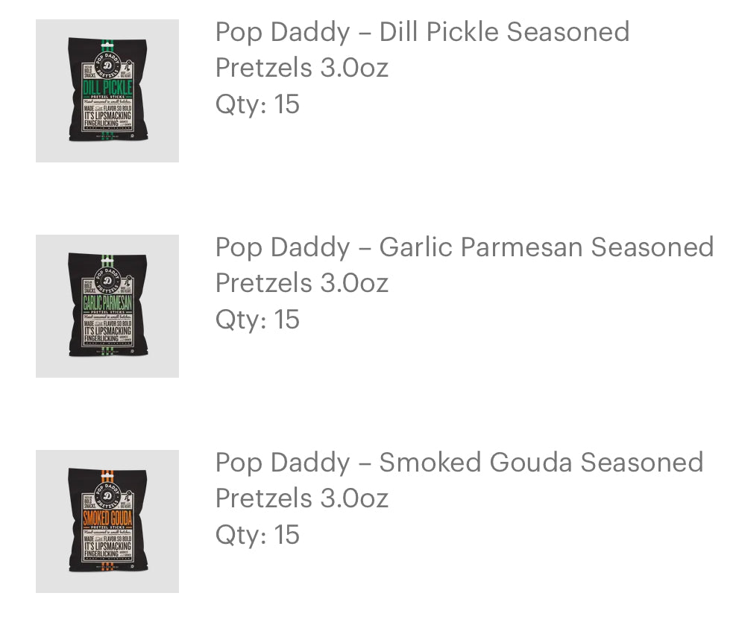Click "Pretzels 3.0oz" in the Smoked Gouda listing
739x628 pixels.
pos(301,499)
